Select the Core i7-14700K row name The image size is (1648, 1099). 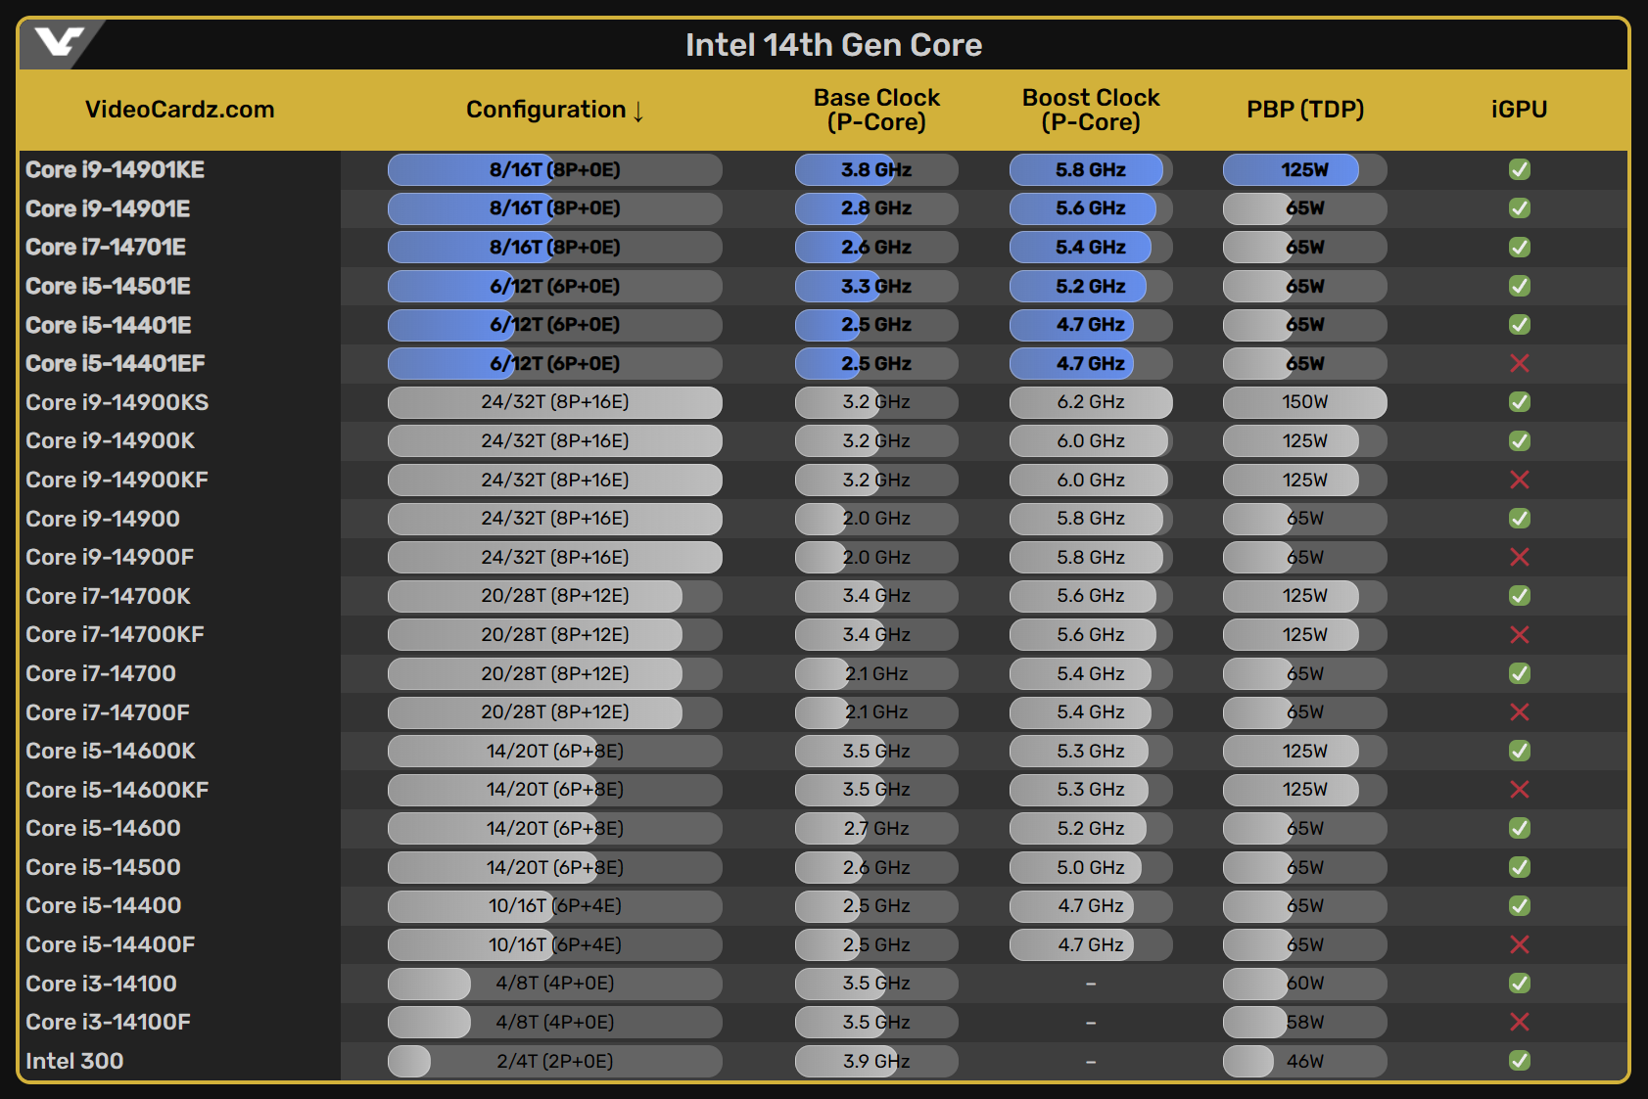click(x=109, y=596)
